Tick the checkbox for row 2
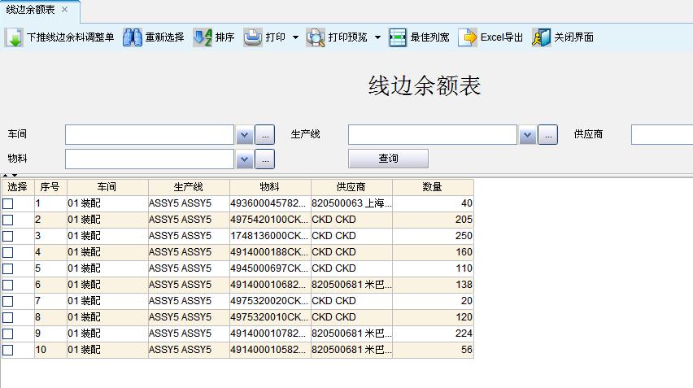693x388 pixels. pyautogui.click(x=8, y=220)
